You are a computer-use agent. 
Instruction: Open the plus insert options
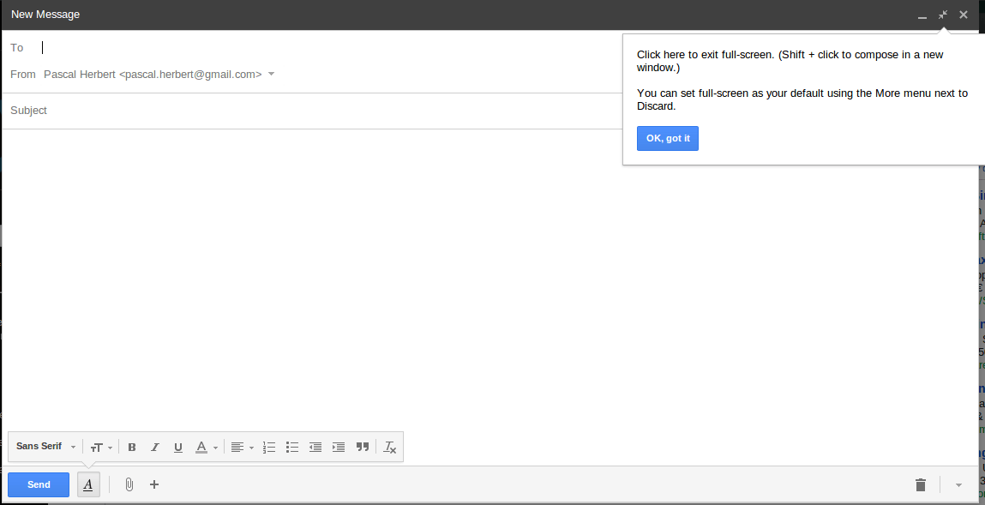(x=154, y=484)
